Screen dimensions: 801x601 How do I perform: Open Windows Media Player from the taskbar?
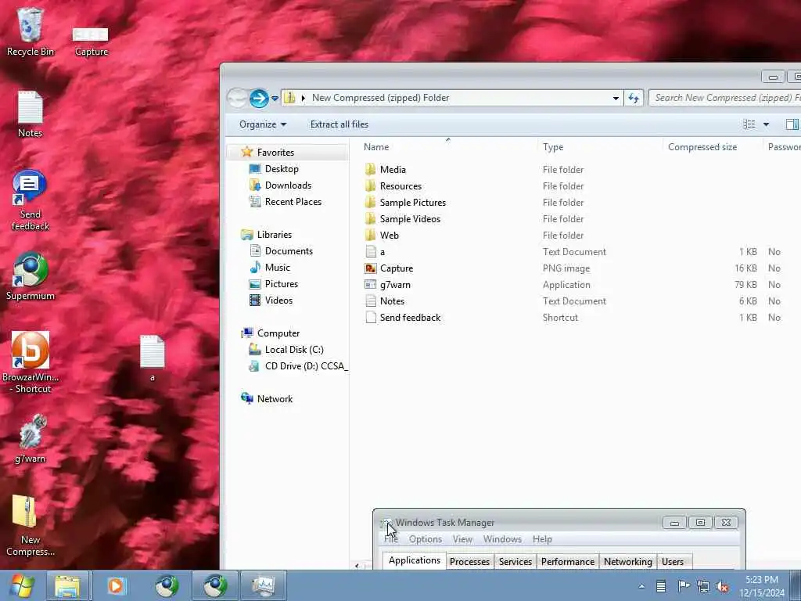tap(116, 585)
